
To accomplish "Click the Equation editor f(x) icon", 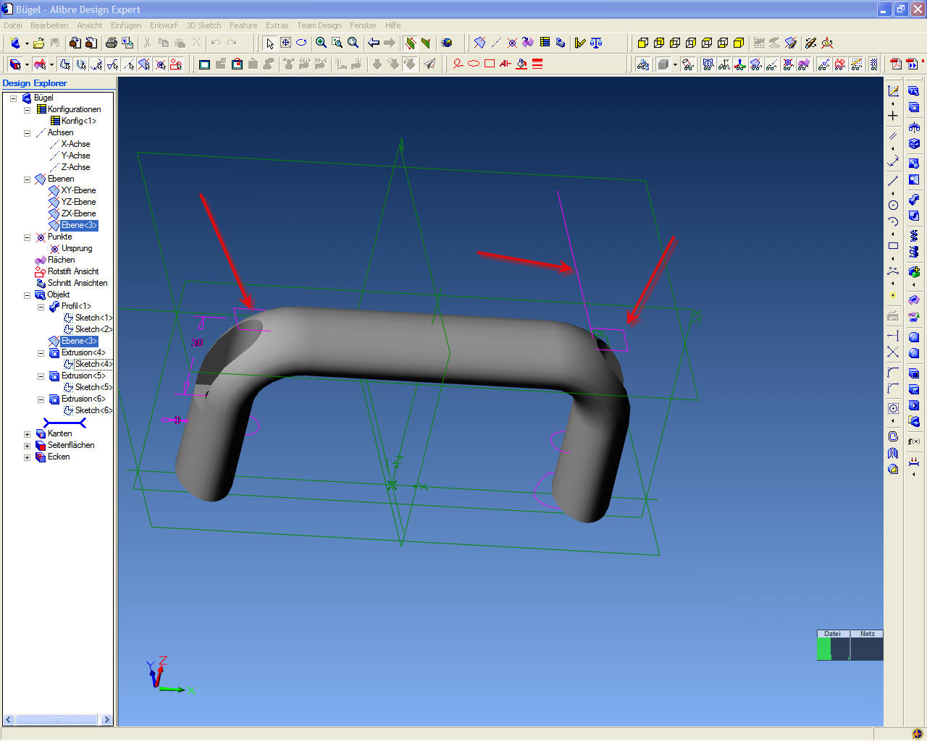I will coord(914,441).
